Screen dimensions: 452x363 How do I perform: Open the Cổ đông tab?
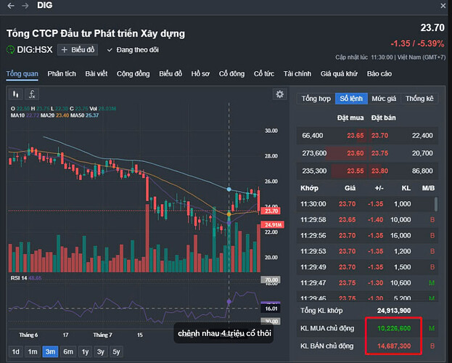[232, 73]
